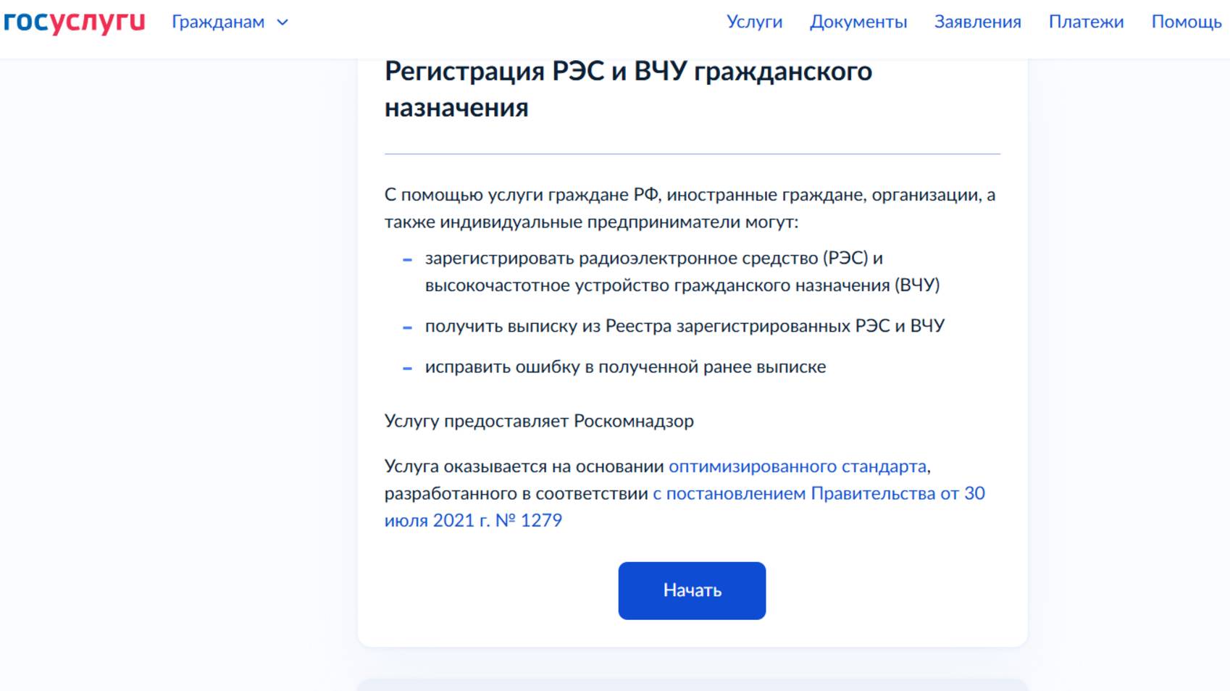Click the heading Регистрация РЭС и ВЧУ
Screen dimensions: 1230x691
(628, 89)
